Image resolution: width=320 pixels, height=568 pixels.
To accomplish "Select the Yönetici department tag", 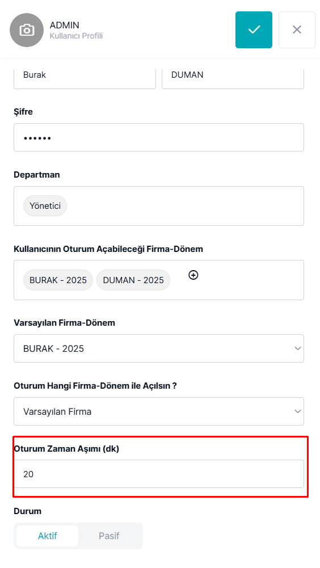I will point(45,206).
